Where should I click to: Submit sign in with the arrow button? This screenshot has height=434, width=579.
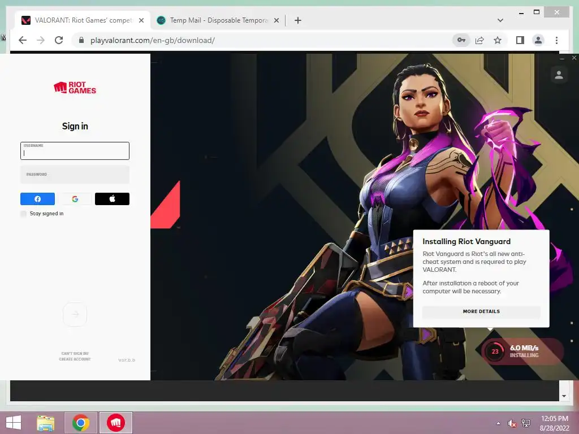pyautogui.click(x=75, y=314)
